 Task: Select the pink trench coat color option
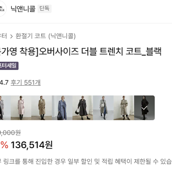21,108
